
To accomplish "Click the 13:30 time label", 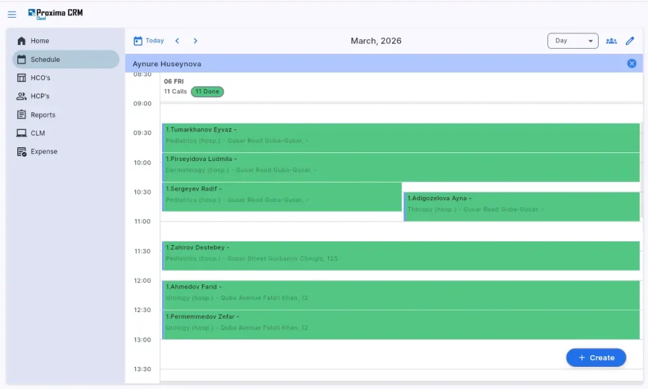I will (142, 369).
